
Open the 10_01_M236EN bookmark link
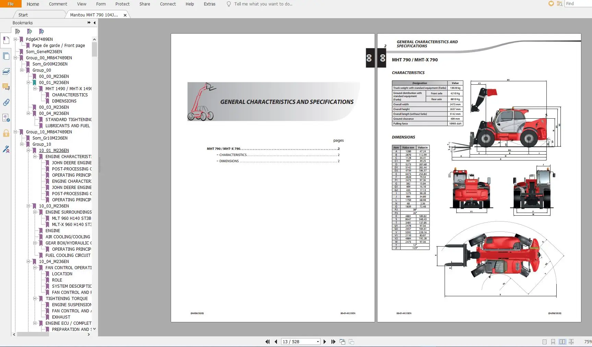coord(54,151)
